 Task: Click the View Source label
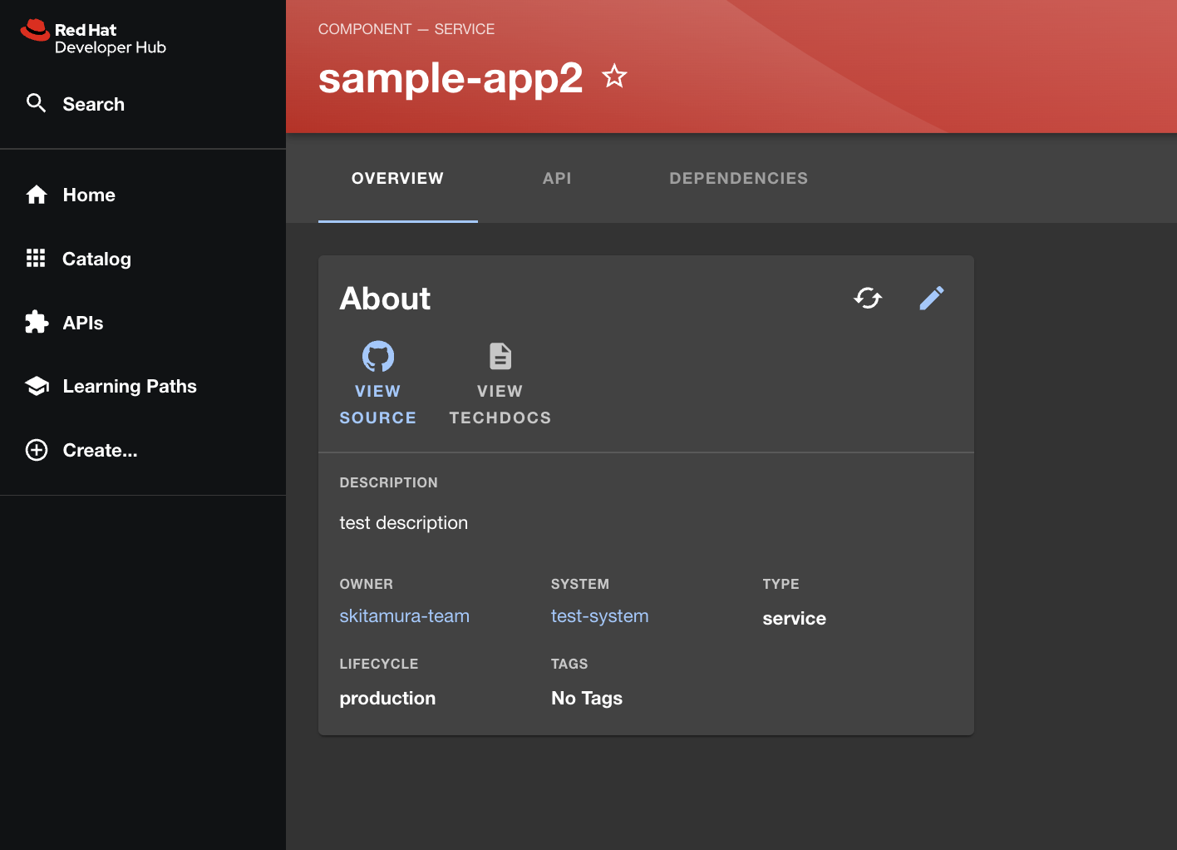[378, 404]
